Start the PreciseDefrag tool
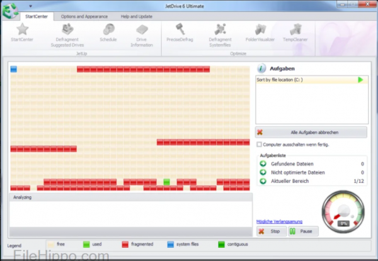This screenshot has width=378, height=261. click(x=180, y=33)
